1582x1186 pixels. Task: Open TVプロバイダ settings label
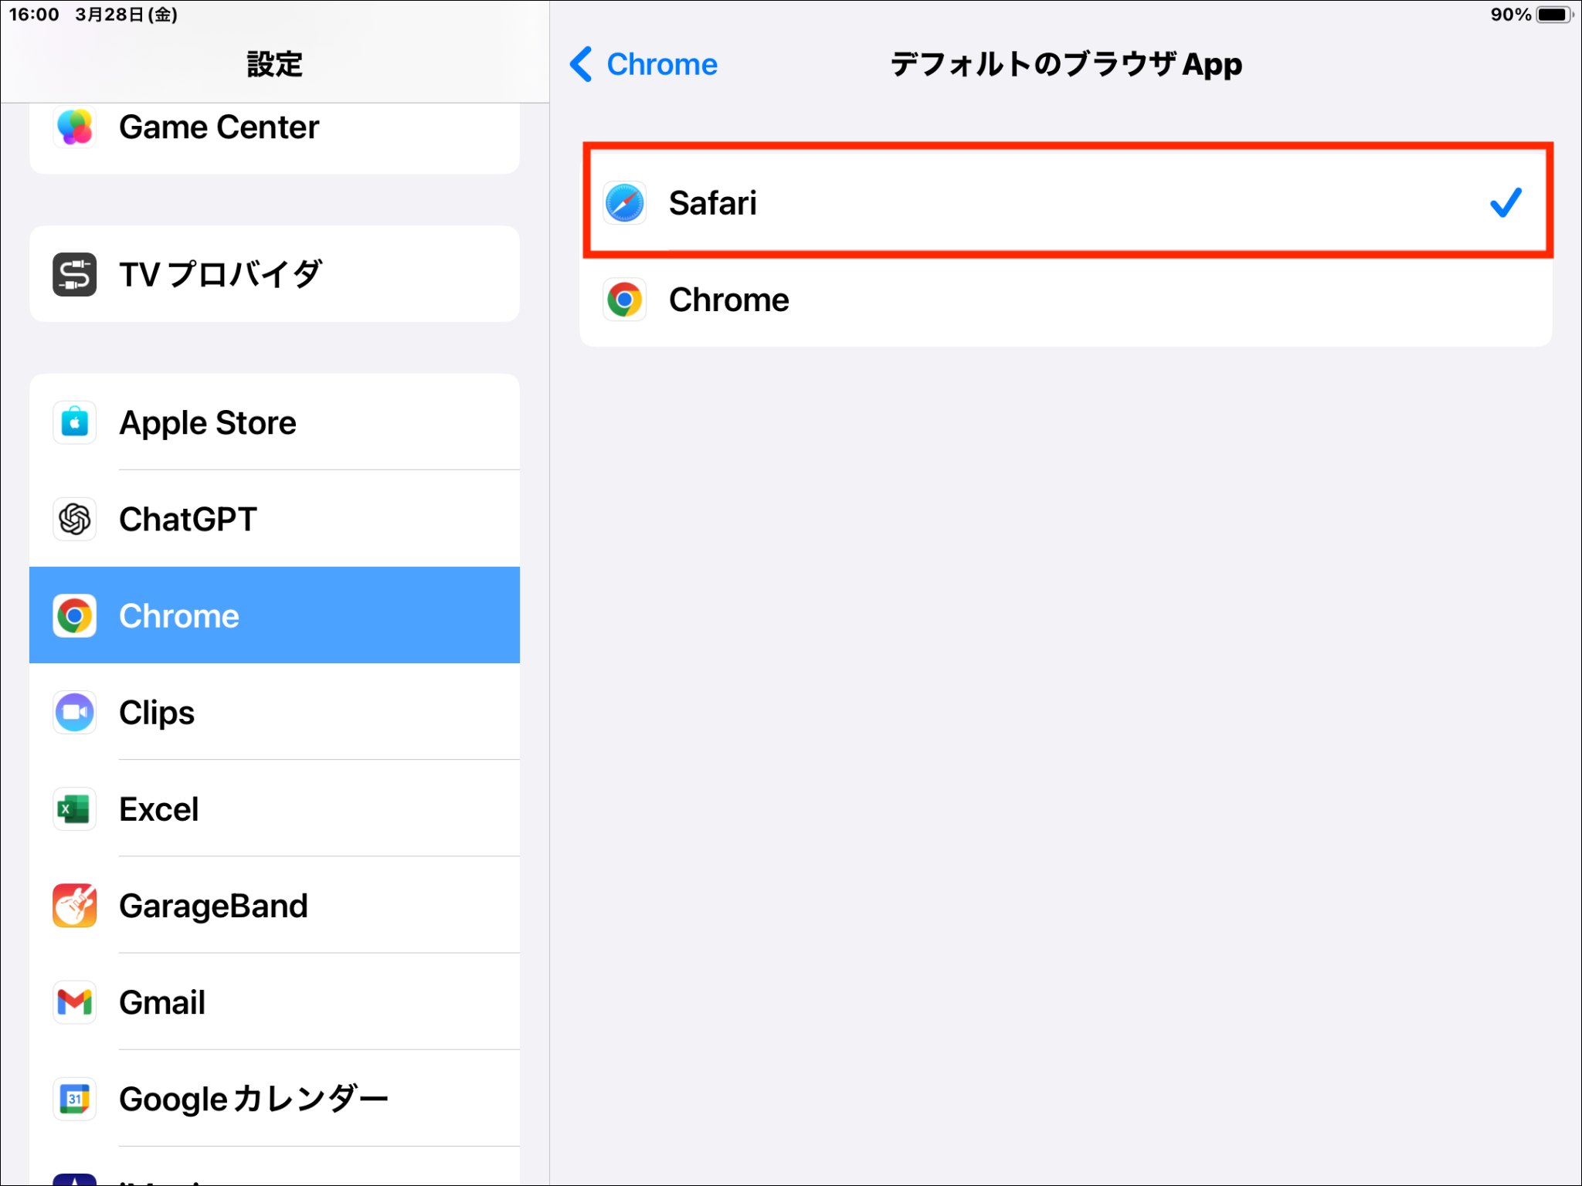click(x=221, y=274)
